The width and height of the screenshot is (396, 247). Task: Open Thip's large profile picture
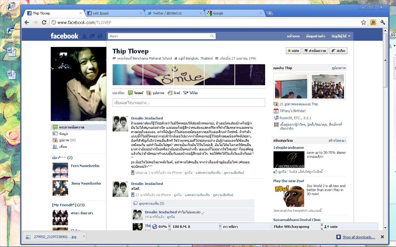pyautogui.click(x=79, y=84)
